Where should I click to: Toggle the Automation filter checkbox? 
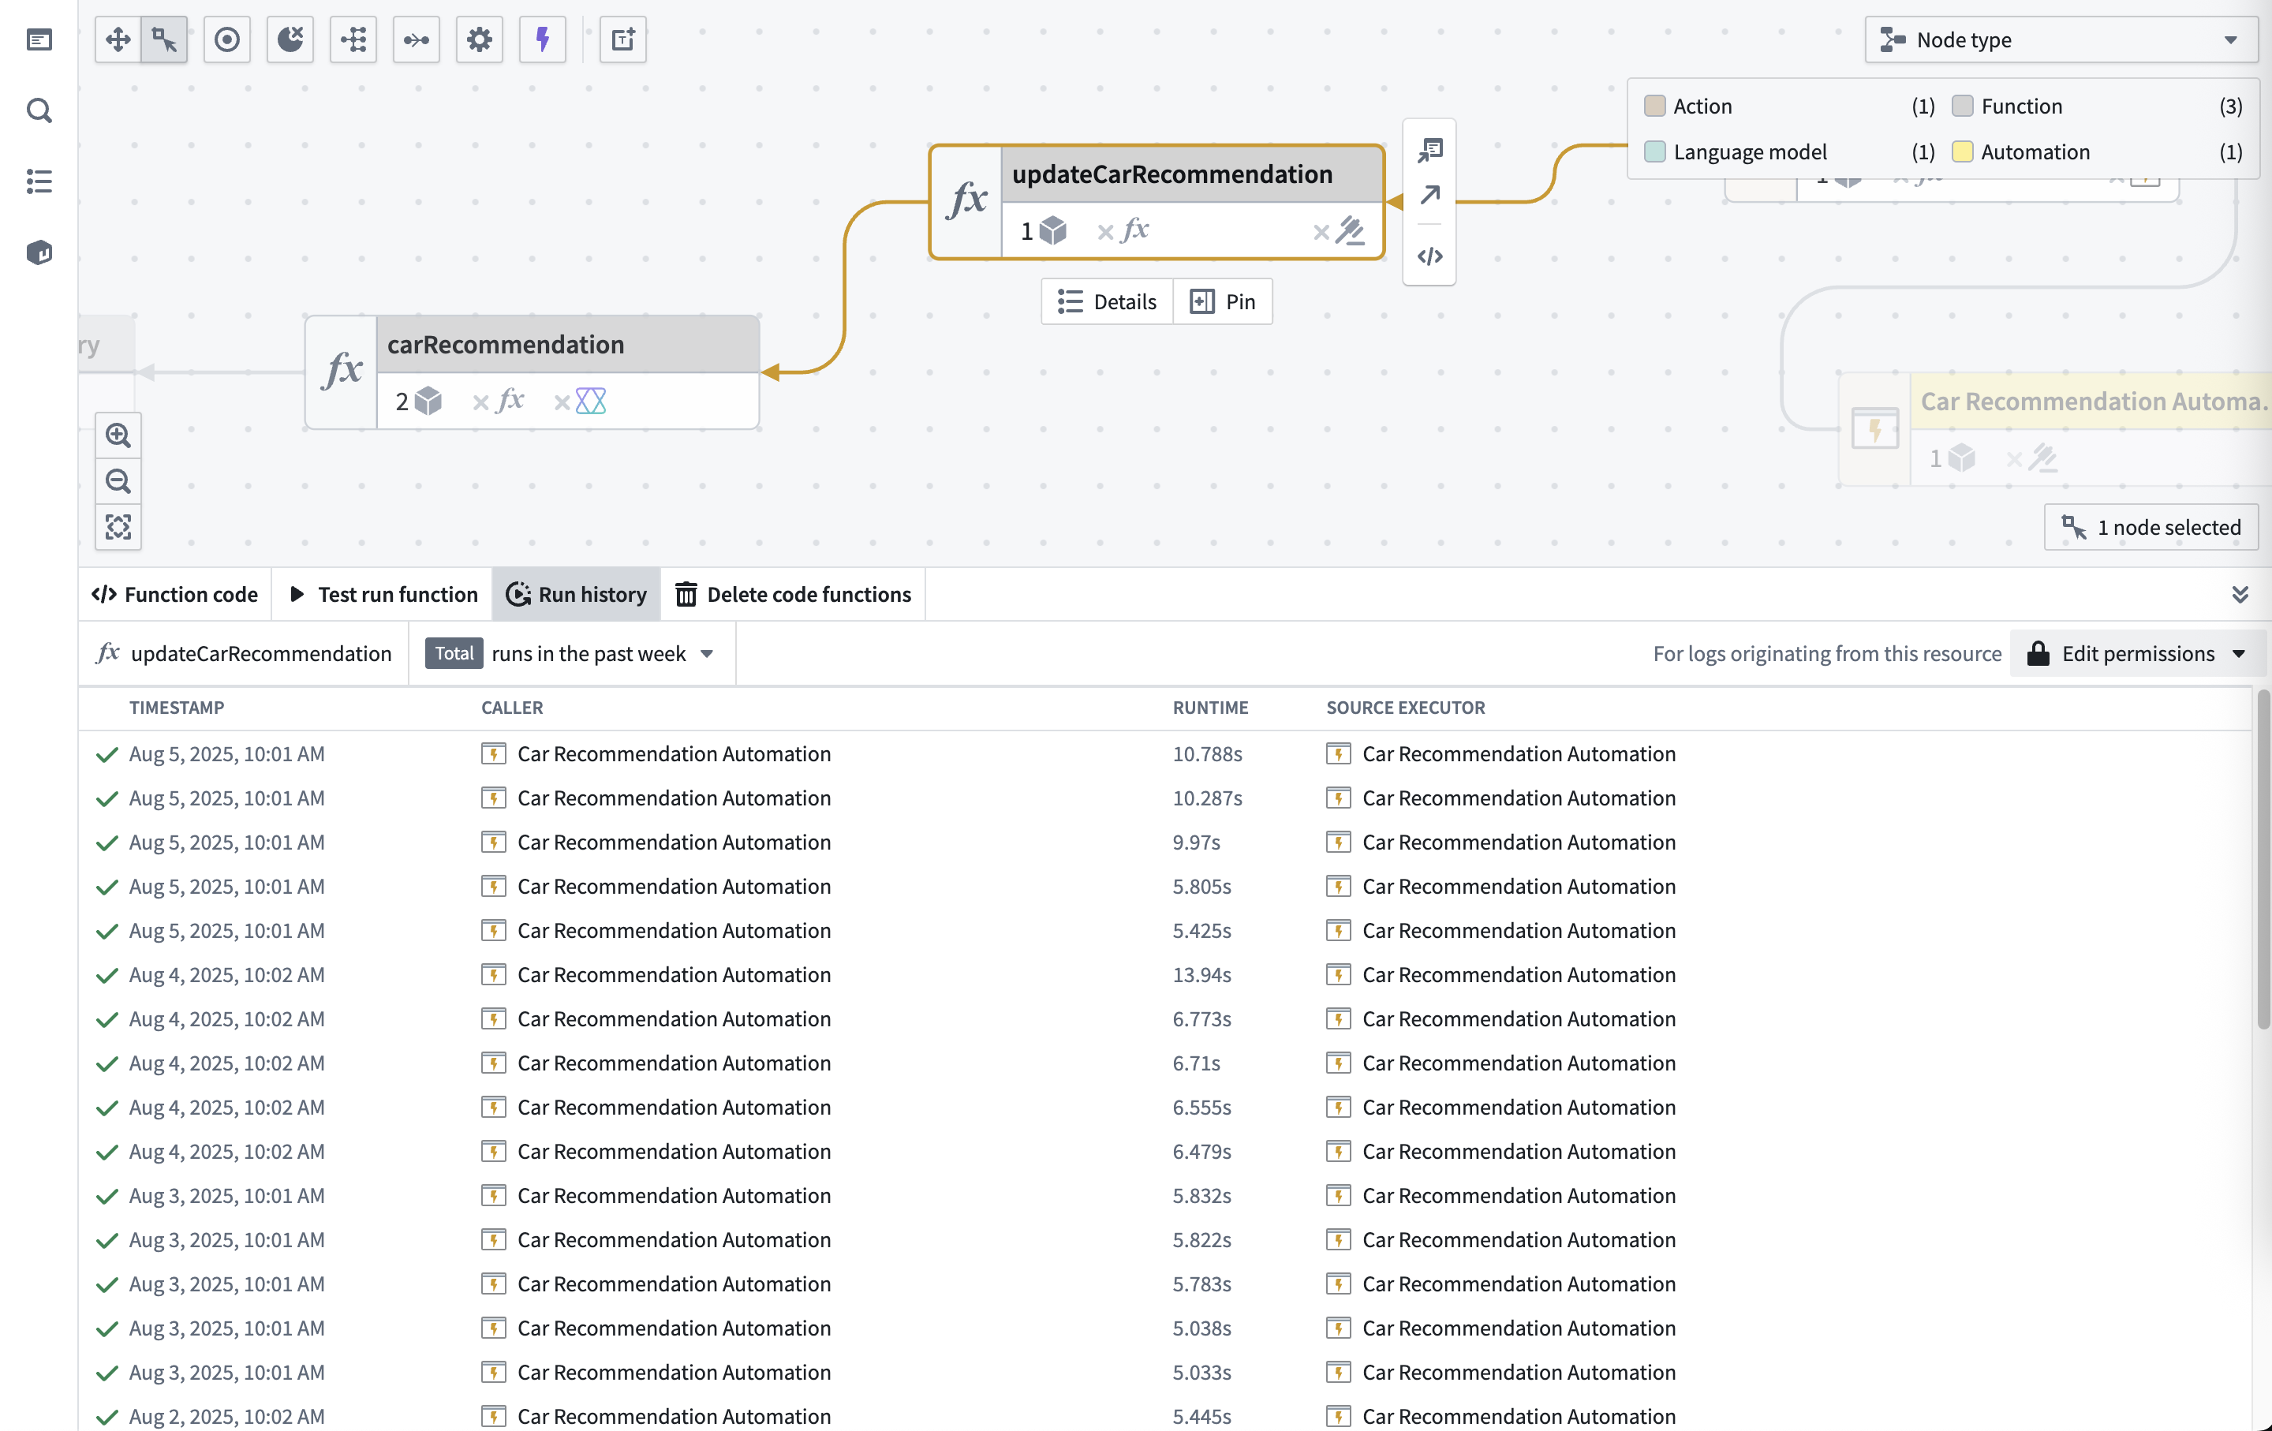pyautogui.click(x=1964, y=151)
